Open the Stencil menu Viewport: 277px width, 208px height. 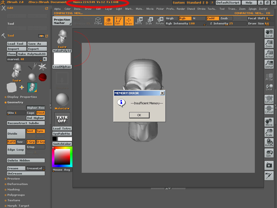pos(191,9)
